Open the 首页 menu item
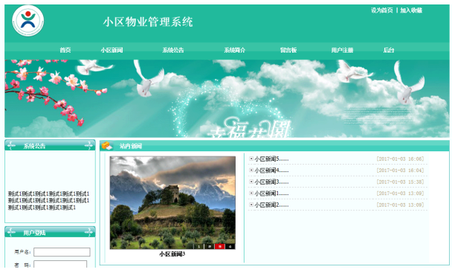This screenshot has width=452, height=278. tap(65, 50)
